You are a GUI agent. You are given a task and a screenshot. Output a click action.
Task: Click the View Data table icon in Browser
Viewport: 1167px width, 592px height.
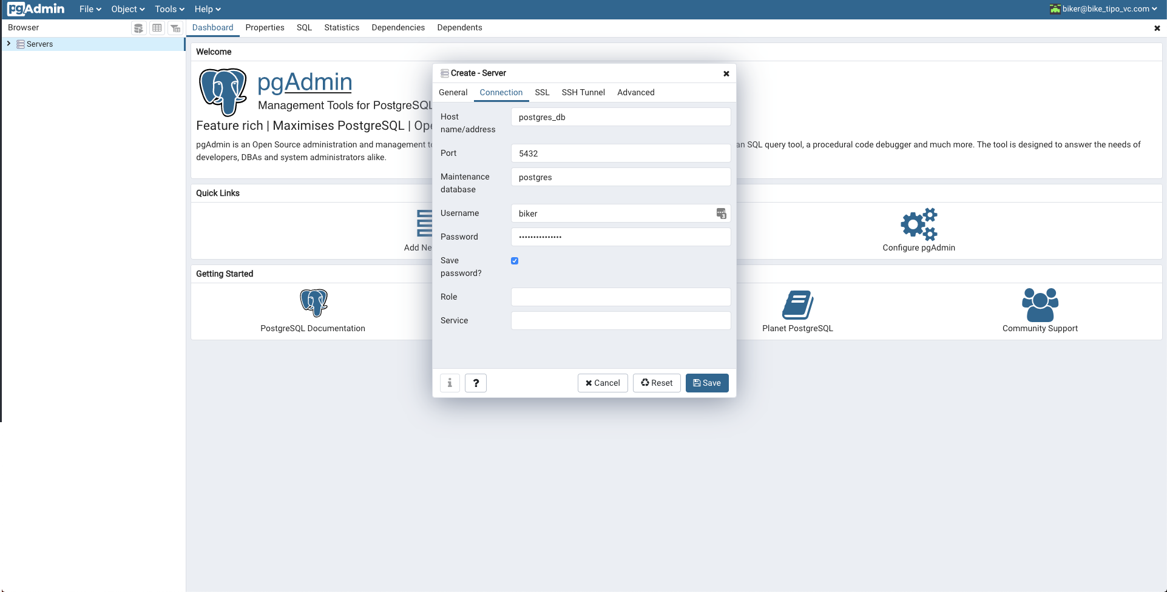(157, 28)
